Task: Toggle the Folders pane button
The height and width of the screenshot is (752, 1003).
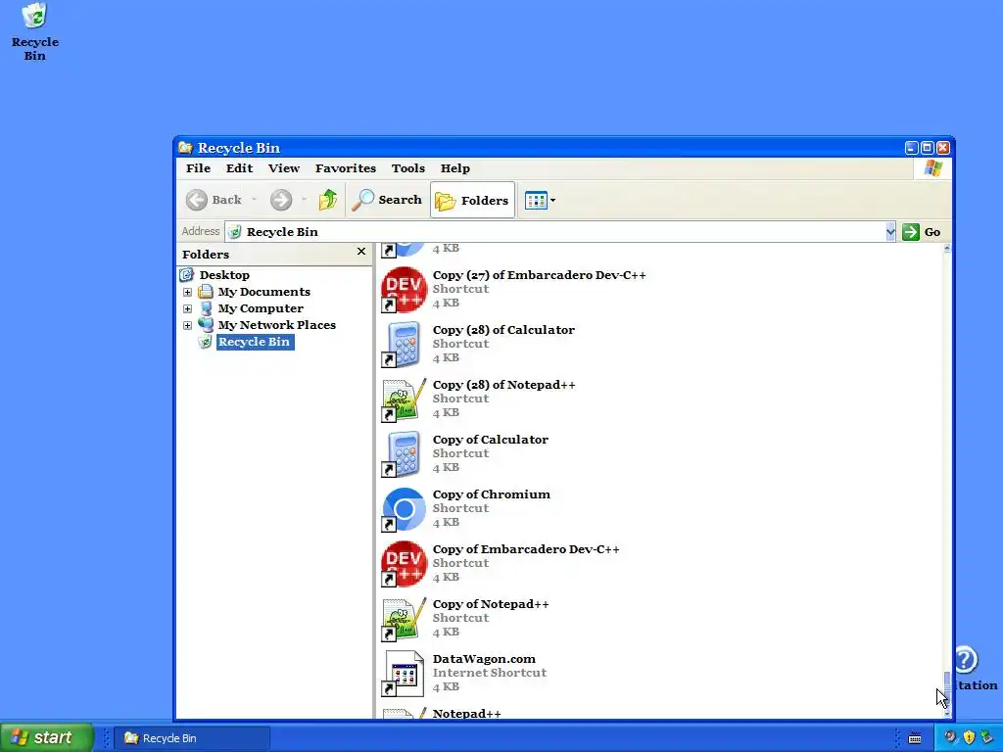Action: [473, 200]
